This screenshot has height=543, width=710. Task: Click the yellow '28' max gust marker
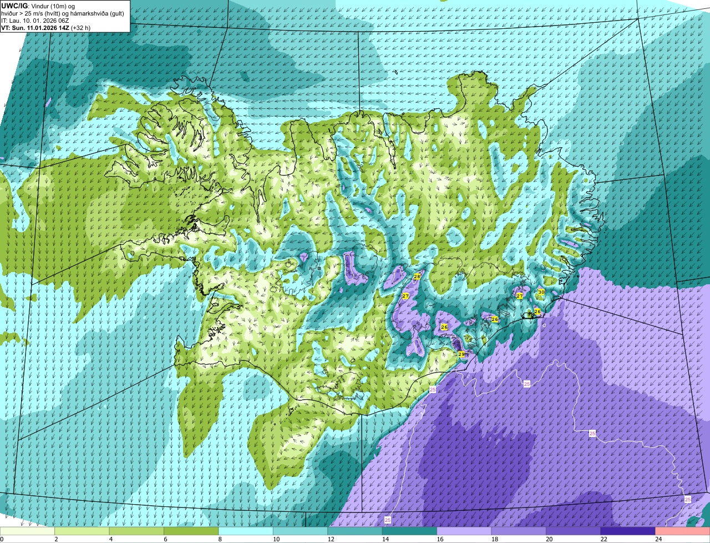coord(417,276)
